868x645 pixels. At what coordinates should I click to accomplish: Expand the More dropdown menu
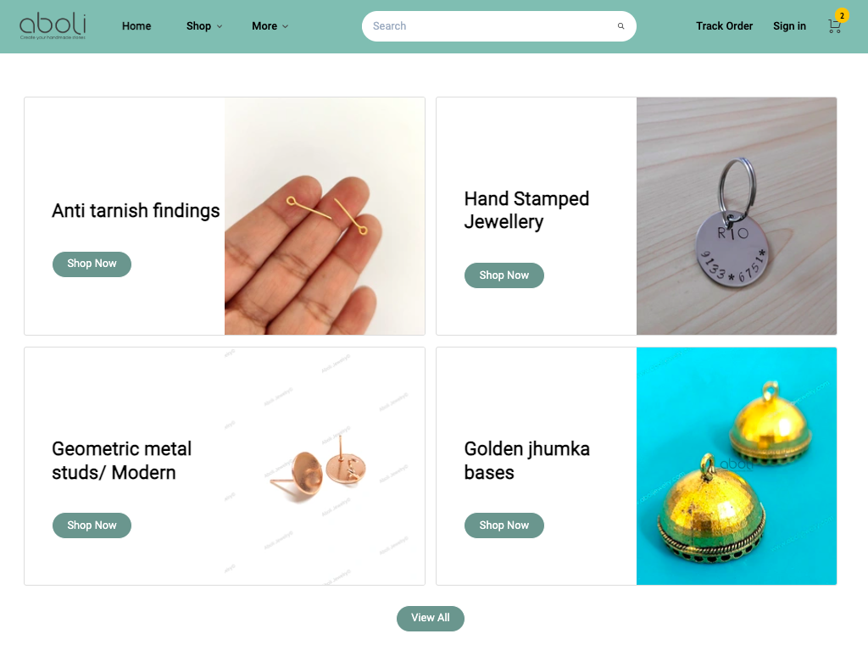[x=270, y=26]
